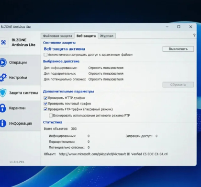Click action value for Для потенциально опасных
Image resolution: width=201 pixels, height=187 pixels.
pos(106,79)
